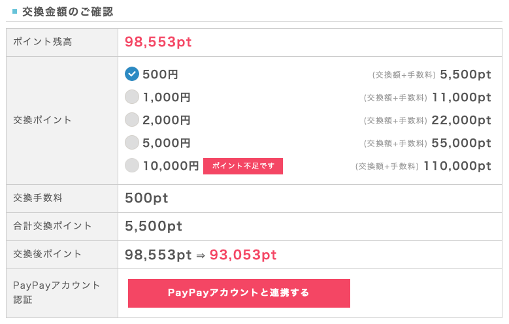
Task: Click the 交換金額のご確認 section heading
Action: [67, 12]
